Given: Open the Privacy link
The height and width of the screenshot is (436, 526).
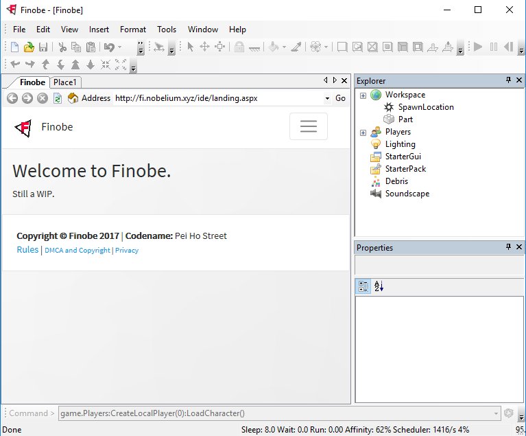Looking at the screenshot, I should [x=127, y=250].
